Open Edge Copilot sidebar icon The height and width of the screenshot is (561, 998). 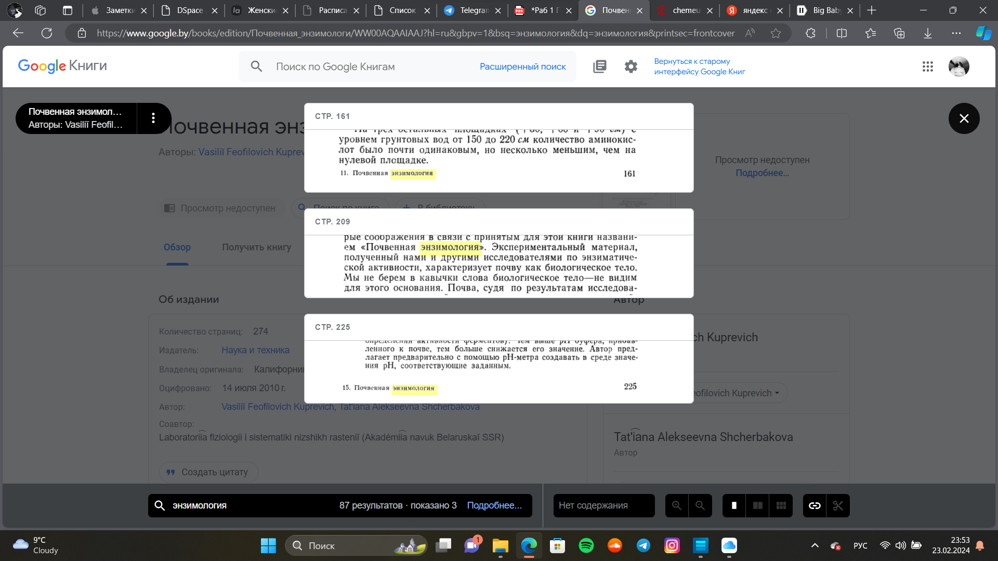pyautogui.click(x=983, y=33)
